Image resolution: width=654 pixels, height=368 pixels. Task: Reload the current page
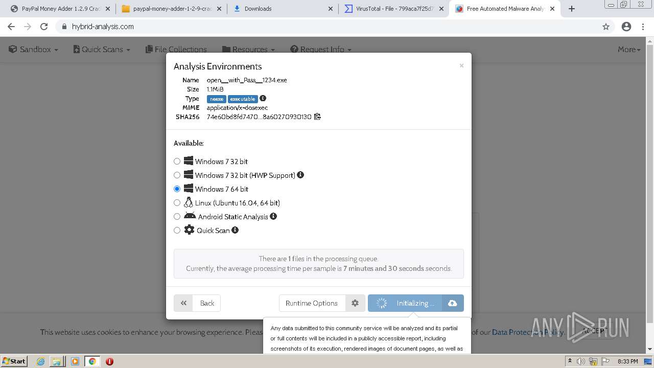44,27
